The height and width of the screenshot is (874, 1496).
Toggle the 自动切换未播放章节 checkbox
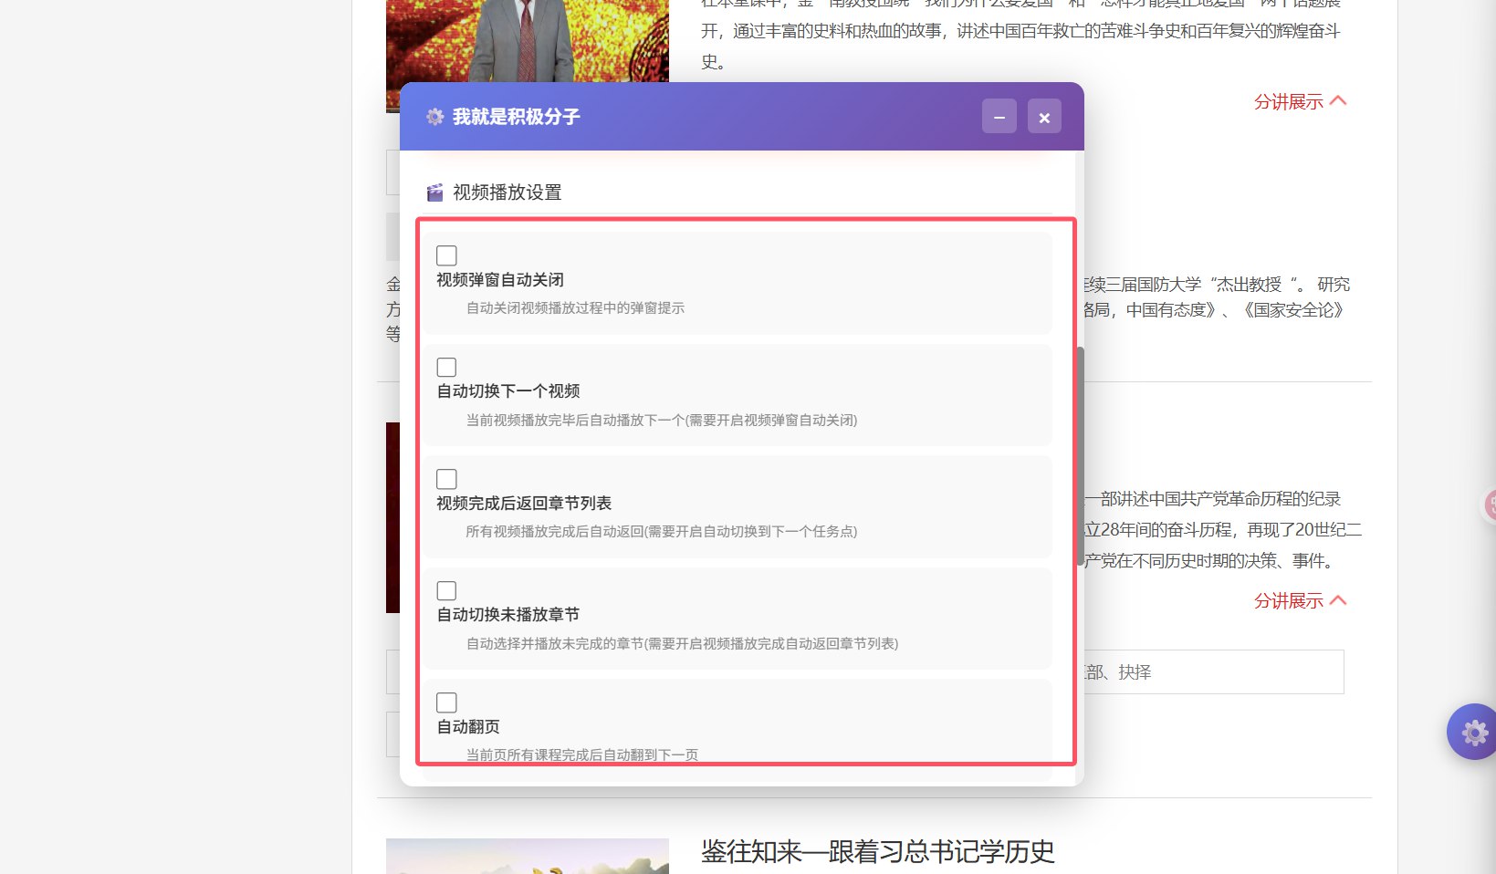(446, 591)
